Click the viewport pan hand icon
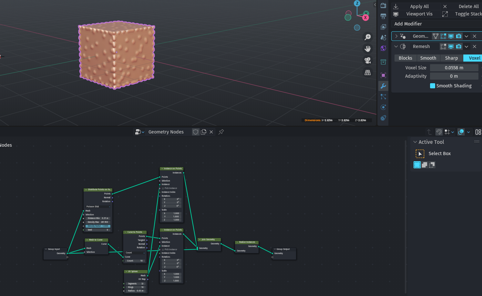Screen dimensions: 482x296 [x=367, y=49]
